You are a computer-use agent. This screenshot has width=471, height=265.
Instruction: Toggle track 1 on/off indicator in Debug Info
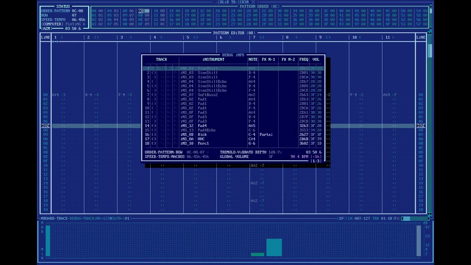153,68
